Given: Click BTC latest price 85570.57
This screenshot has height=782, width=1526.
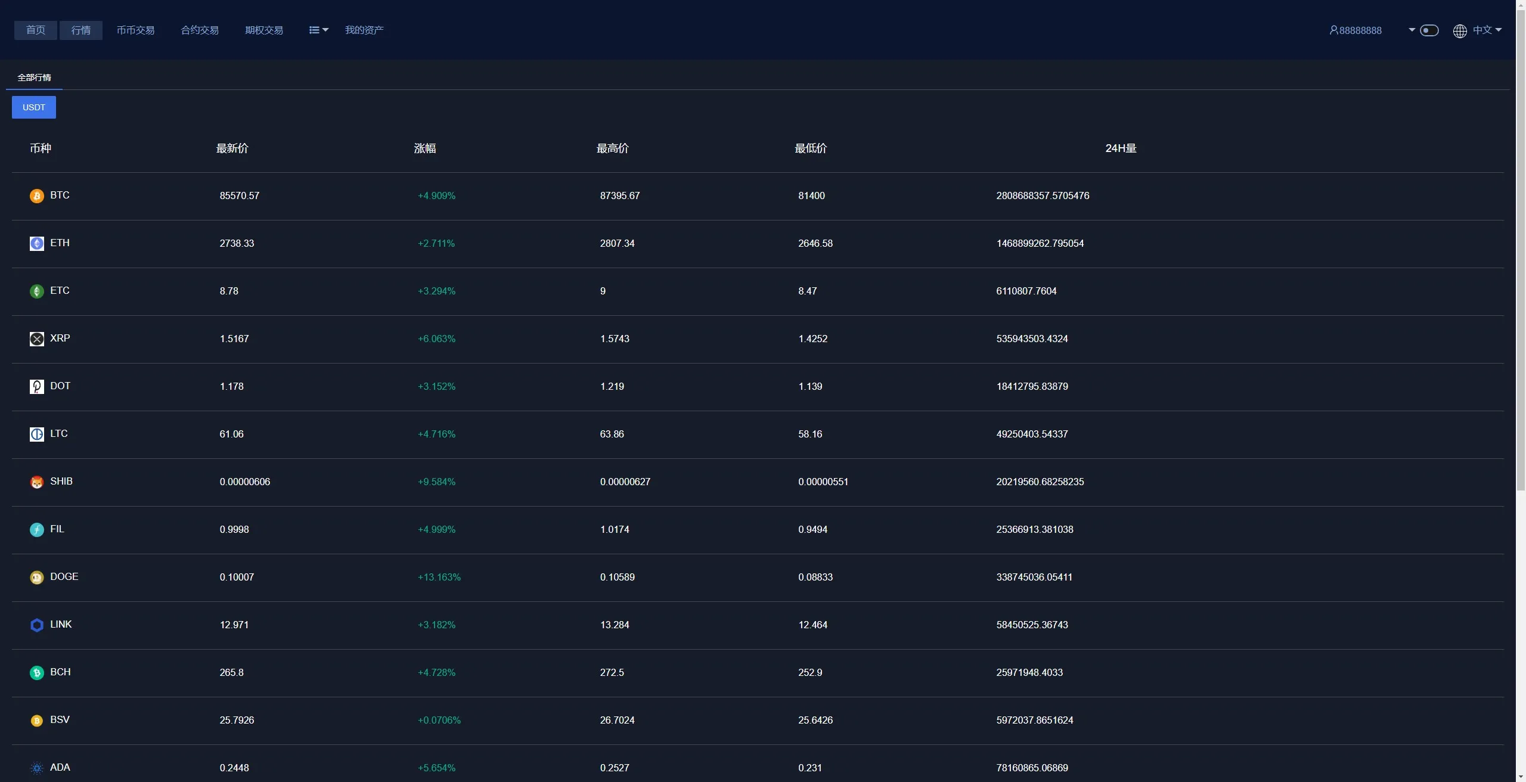Looking at the screenshot, I should [240, 196].
